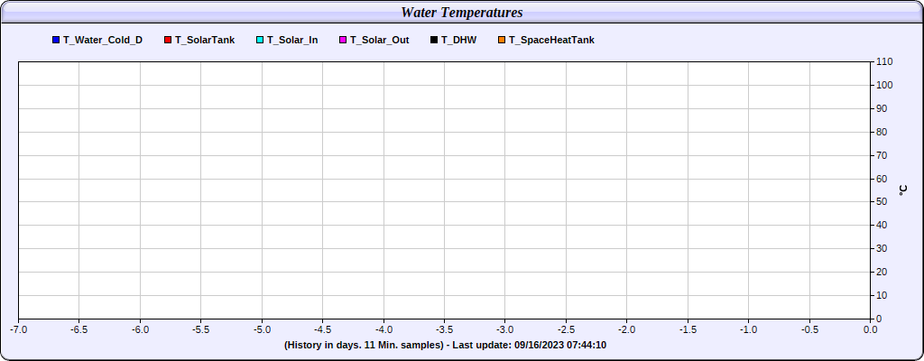924x361 pixels.
Task: Toggle the T_SpaceHeatTank series label
Action: [x=551, y=40]
